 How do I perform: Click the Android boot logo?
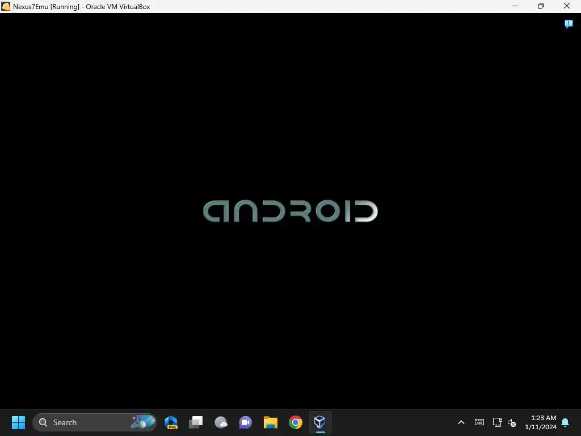(x=290, y=211)
